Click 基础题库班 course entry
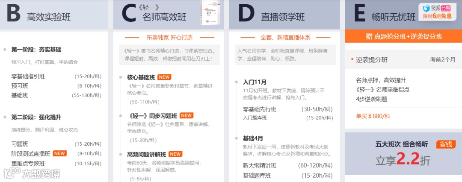462x182 pixels. (x=257, y=176)
